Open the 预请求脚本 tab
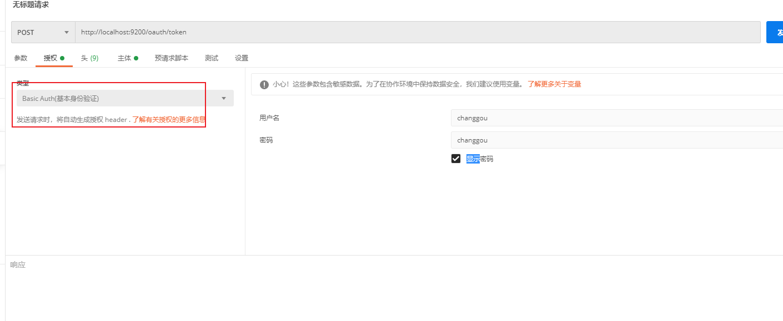 171,58
